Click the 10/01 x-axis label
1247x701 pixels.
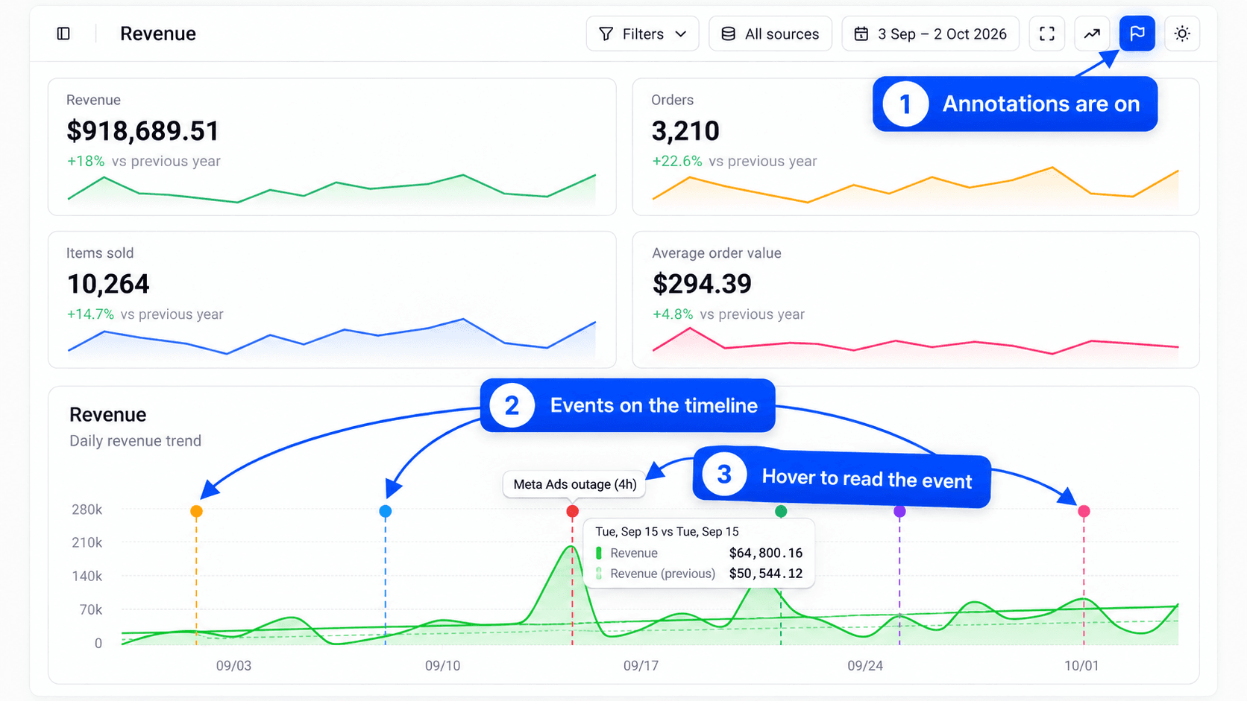click(x=1081, y=665)
